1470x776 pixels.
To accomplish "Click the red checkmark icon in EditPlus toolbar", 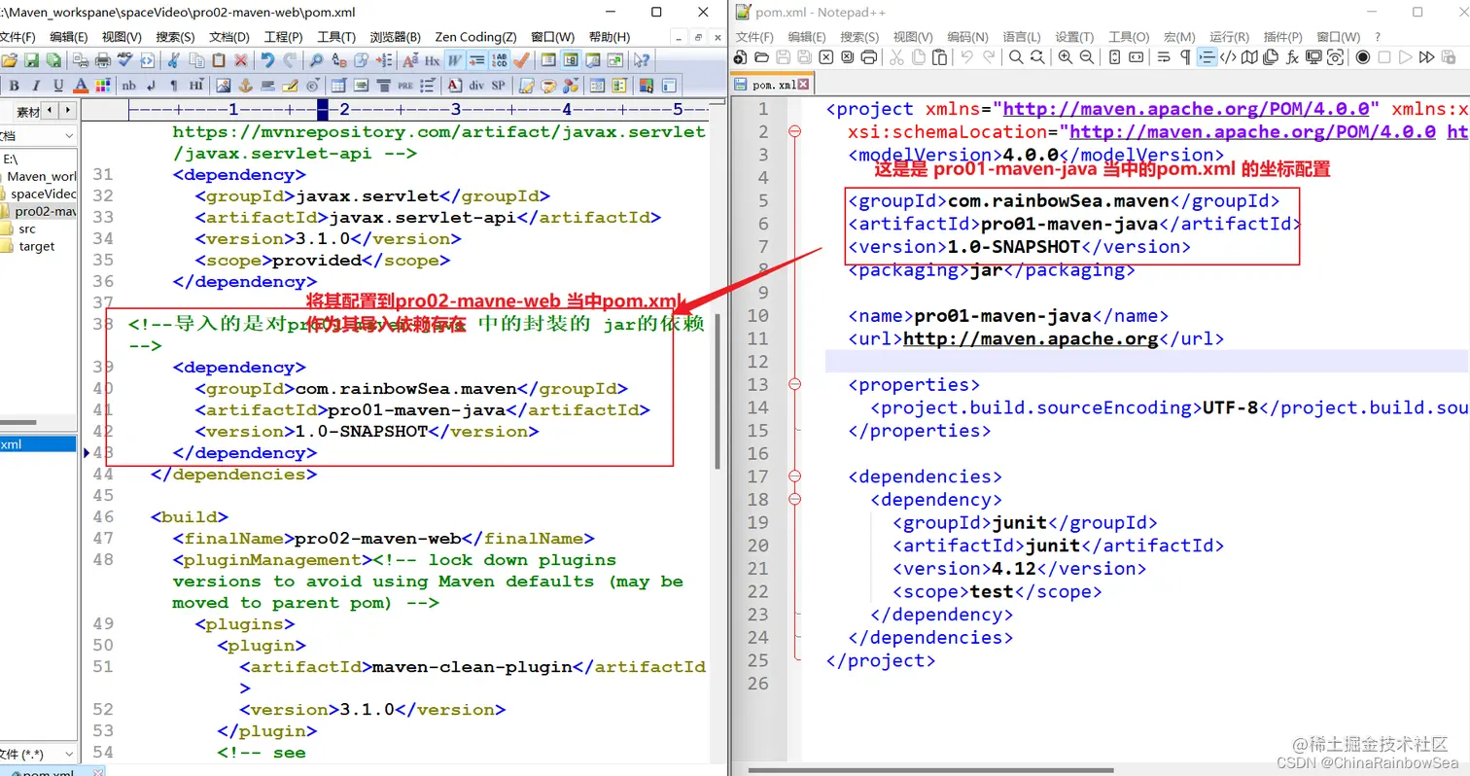I will click(521, 60).
